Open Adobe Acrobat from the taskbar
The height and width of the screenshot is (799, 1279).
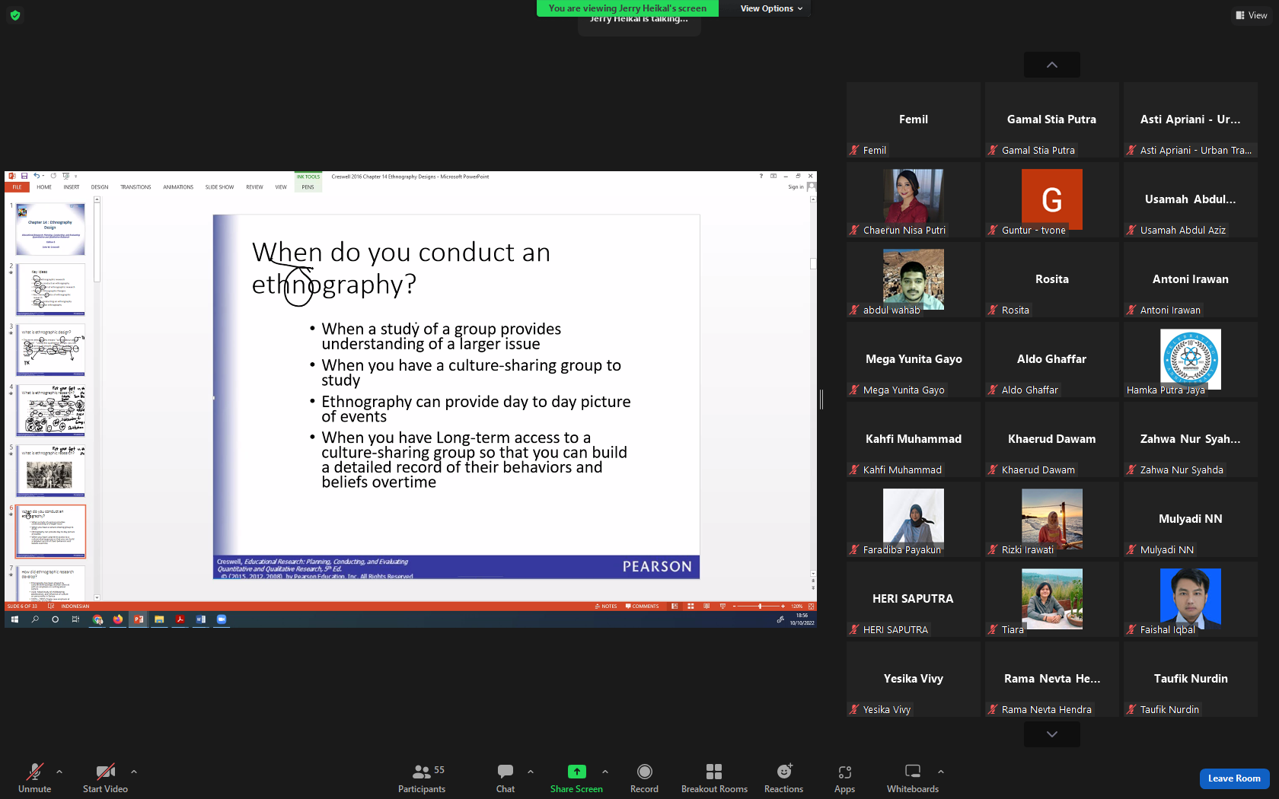[180, 619]
